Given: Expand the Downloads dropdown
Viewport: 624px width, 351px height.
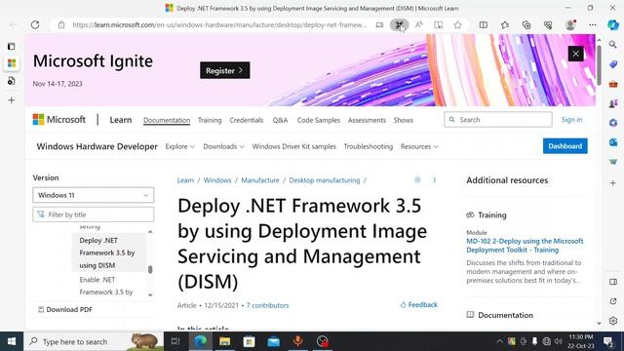Looking at the screenshot, I should [223, 146].
